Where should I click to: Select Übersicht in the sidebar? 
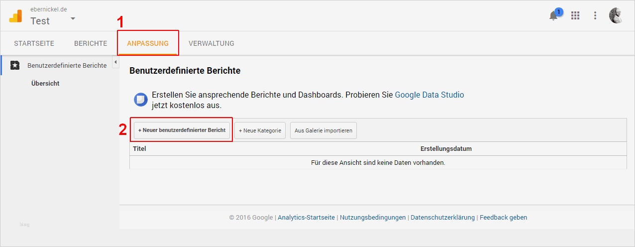[45, 83]
